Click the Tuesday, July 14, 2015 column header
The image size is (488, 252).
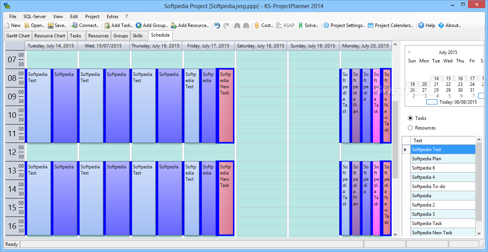(51, 46)
